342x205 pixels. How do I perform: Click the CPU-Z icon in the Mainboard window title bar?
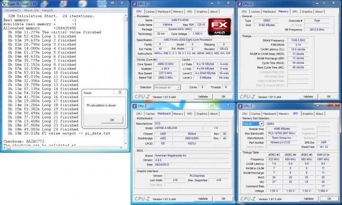click(x=134, y=106)
